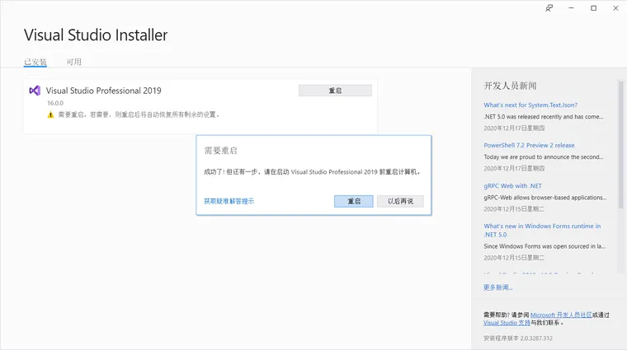The width and height of the screenshot is (627, 350).
Task: Click text 'gRPC-Web allows browser-based applications'
Action: 545,198
